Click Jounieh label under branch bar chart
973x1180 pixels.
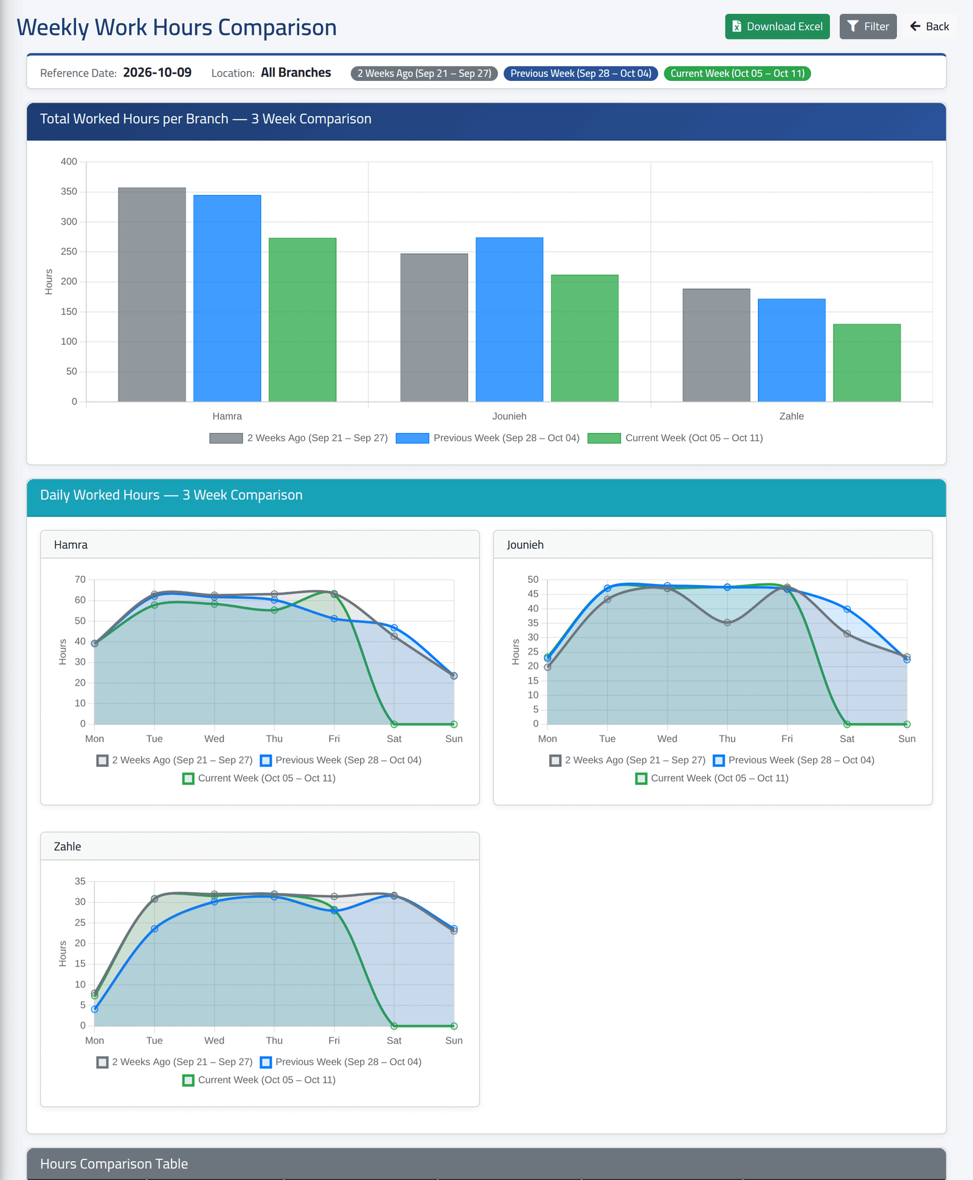click(510, 417)
